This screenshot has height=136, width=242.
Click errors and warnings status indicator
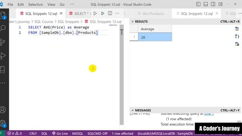click(15, 133)
